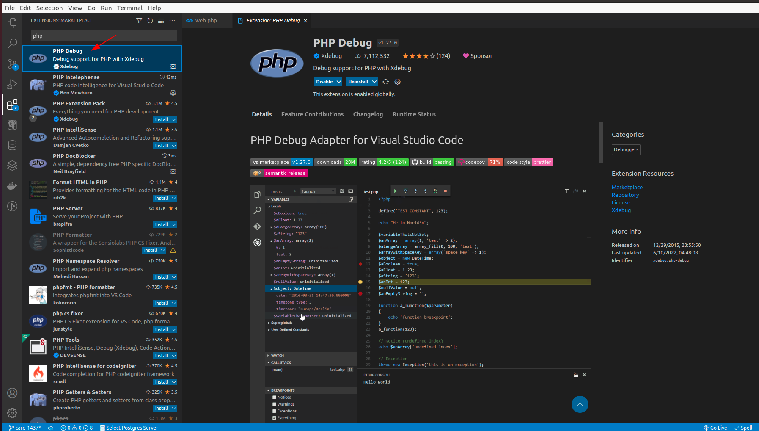Open the Details tab

click(x=262, y=114)
